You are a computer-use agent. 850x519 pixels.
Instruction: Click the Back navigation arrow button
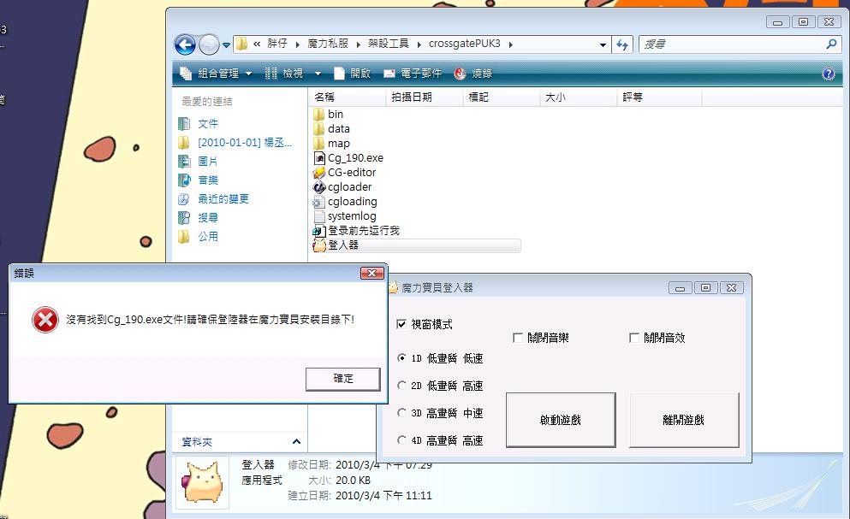(185, 44)
